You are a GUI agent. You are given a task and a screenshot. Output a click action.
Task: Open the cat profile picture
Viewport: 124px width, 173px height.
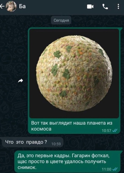click(11, 7)
